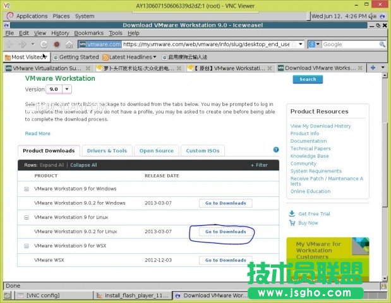Click in the Google search field
391x303 pixels.
pyautogui.click(x=350, y=44)
